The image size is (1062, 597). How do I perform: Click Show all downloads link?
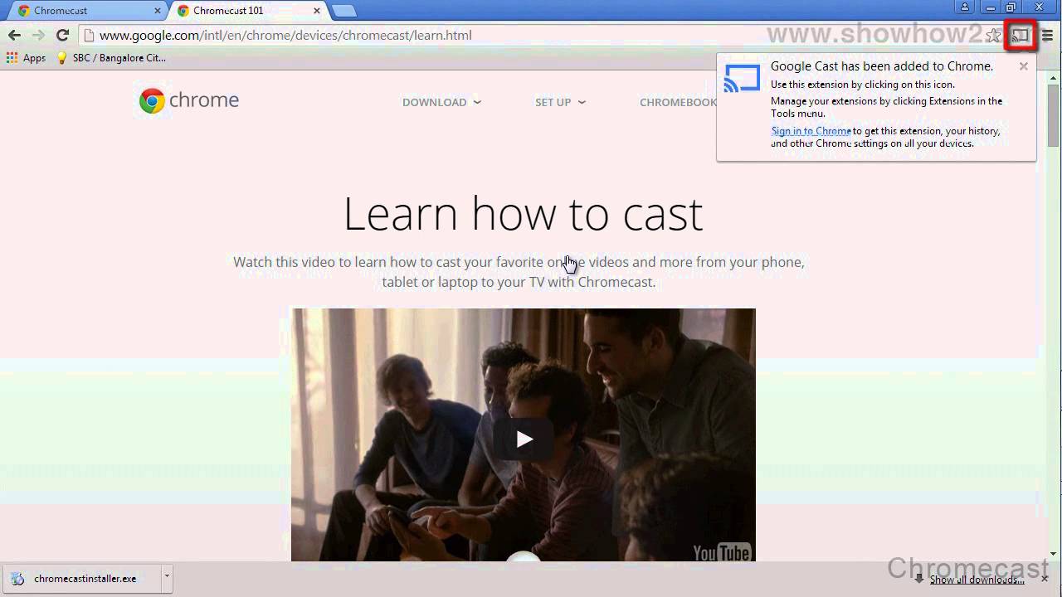pyautogui.click(x=977, y=580)
